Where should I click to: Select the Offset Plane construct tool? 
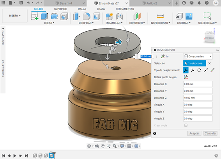(x=137, y=16)
